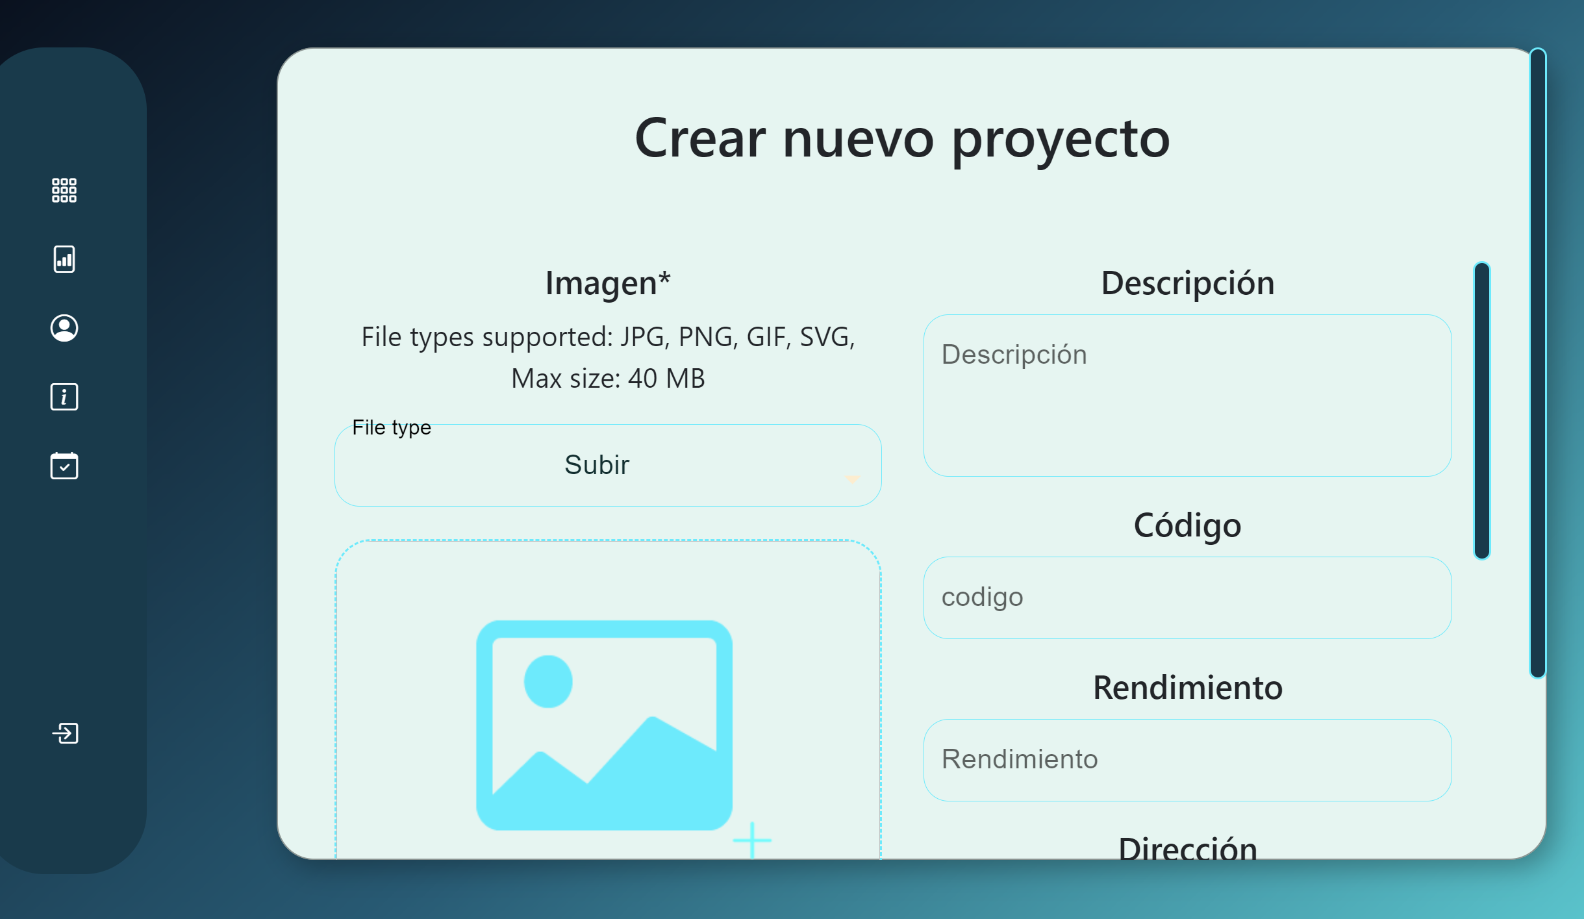
Task: Open the File type Subir dropdown
Action: coord(608,465)
